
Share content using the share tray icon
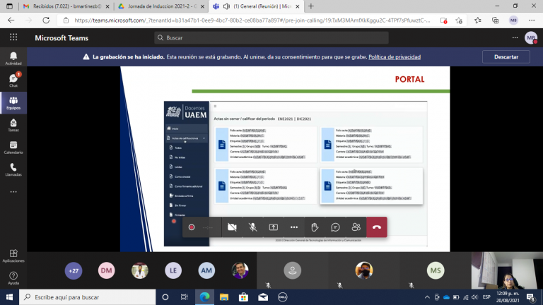[x=273, y=227]
